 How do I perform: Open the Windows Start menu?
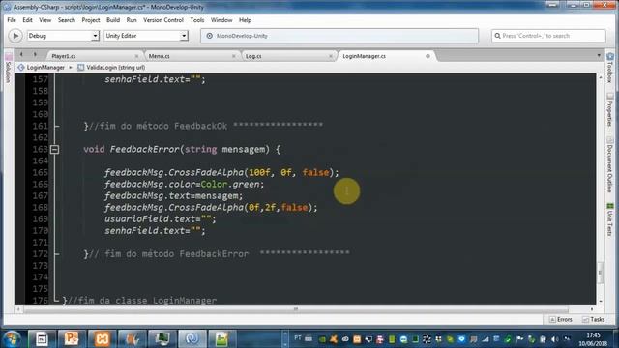[x=12, y=339]
